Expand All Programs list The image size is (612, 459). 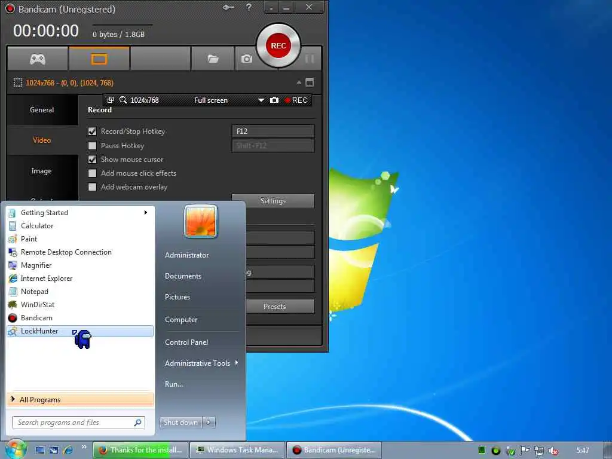80,400
